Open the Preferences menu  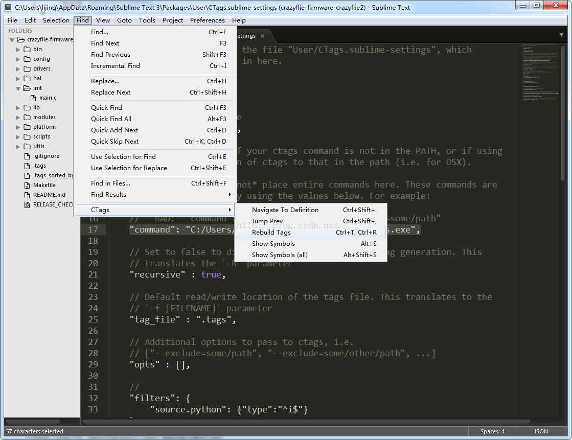coord(207,20)
